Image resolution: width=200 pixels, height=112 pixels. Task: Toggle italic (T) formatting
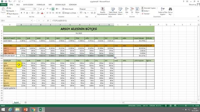(24, 13)
